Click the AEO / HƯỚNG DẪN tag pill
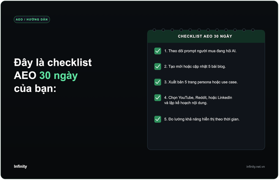Image resolution: width=280 pixels, height=181 pixels. click(x=32, y=19)
